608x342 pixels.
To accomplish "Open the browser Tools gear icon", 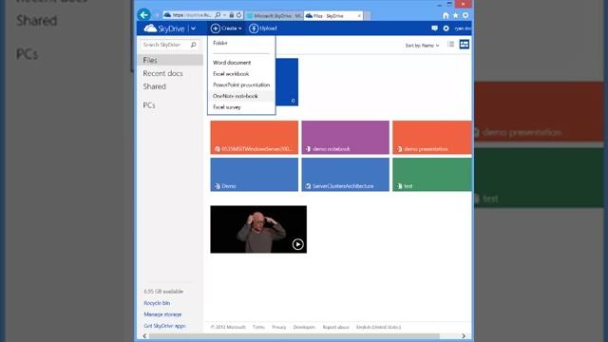I will 465,15.
